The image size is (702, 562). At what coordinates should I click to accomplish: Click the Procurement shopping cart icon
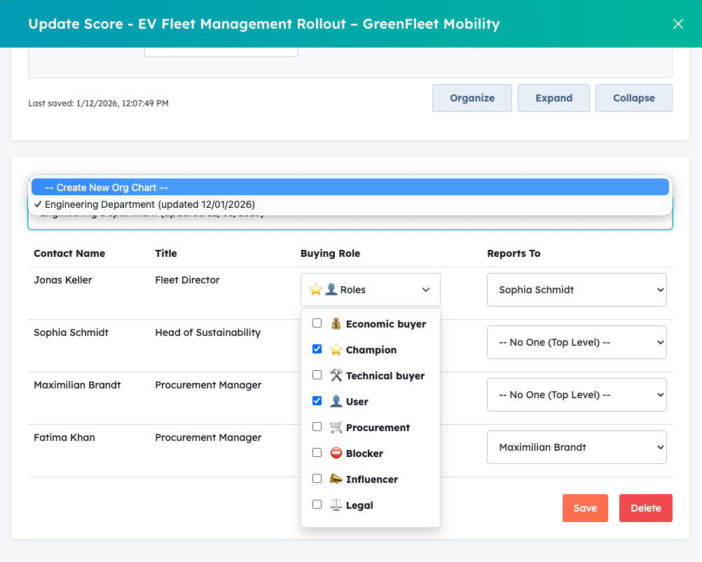337,427
